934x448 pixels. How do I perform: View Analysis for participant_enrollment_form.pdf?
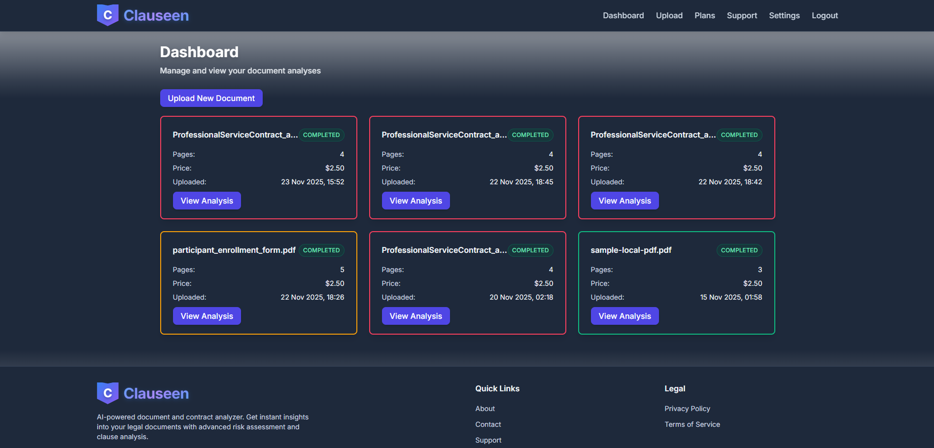click(207, 316)
